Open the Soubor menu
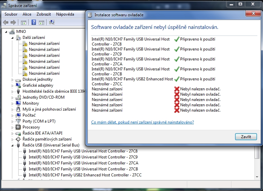The width and height of the screenshot is (263, 191). (x=11, y=14)
